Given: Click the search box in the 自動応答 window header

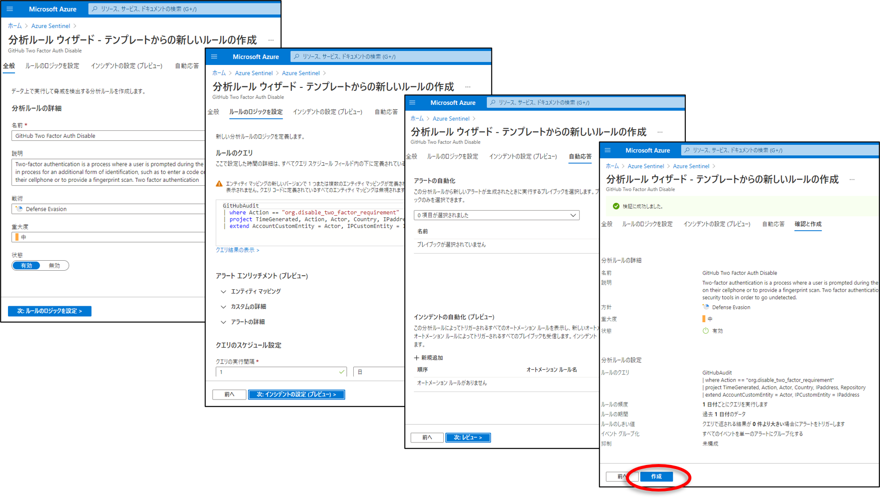Looking at the screenshot, I should pyautogui.click(x=585, y=102).
